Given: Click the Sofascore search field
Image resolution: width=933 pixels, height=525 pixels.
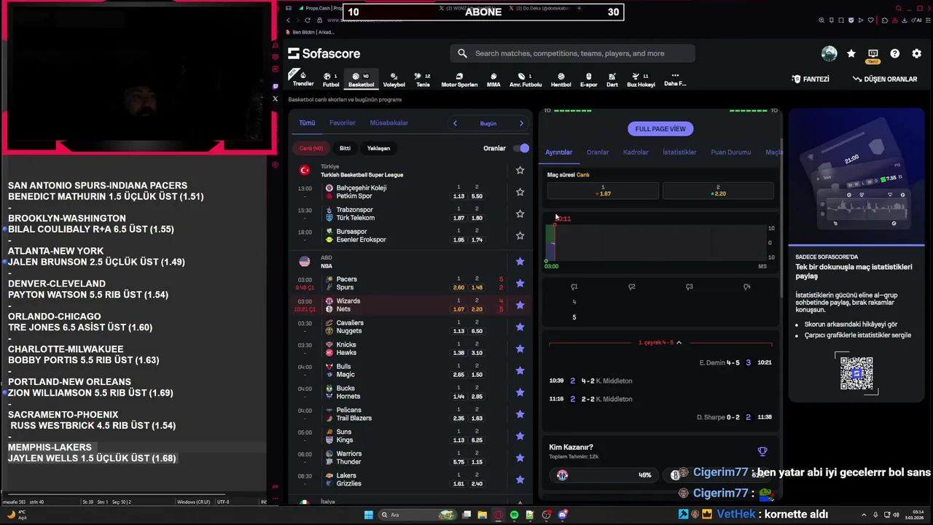Looking at the screenshot, I should 572,53.
